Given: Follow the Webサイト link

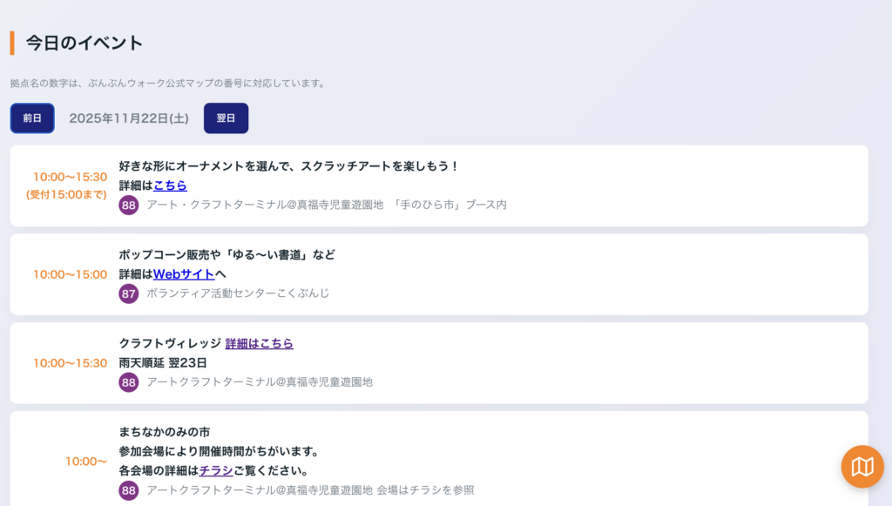Looking at the screenshot, I should tap(184, 274).
